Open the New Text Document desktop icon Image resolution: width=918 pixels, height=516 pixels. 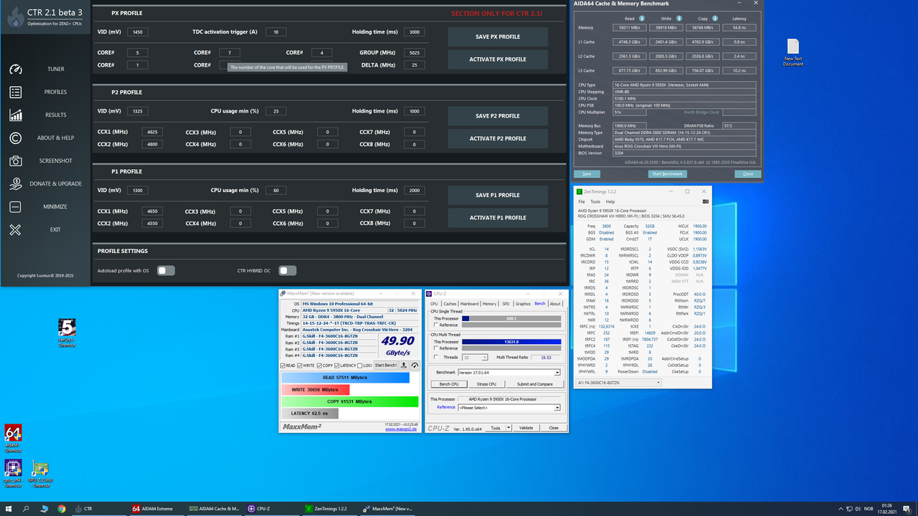point(792,53)
